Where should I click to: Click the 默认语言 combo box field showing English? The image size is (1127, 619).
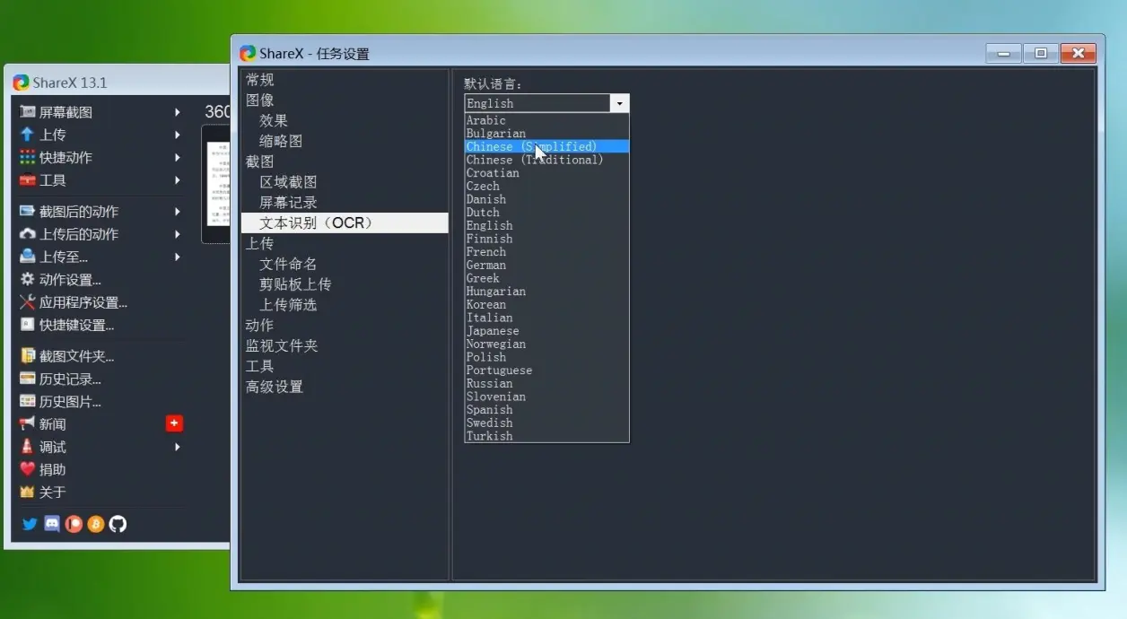pyautogui.click(x=546, y=103)
